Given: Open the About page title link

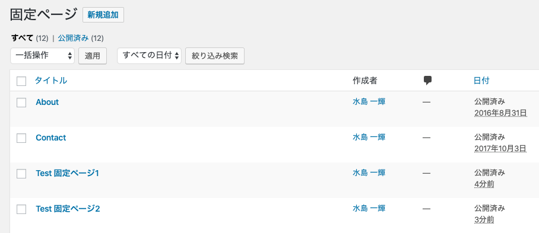Looking at the screenshot, I should (47, 102).
